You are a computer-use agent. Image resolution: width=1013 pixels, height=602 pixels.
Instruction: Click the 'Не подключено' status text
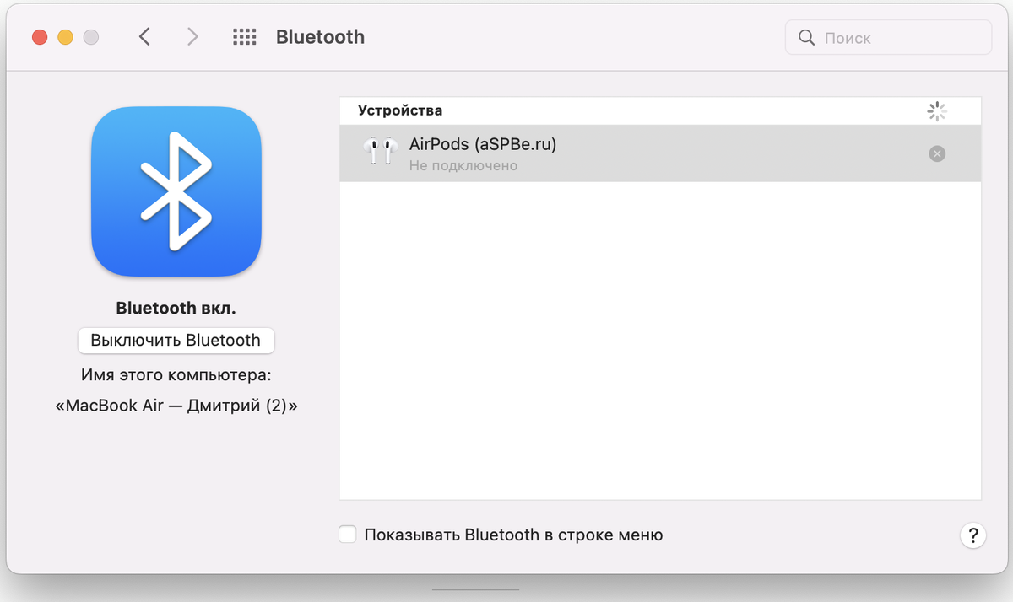click(x=463, y=166)
